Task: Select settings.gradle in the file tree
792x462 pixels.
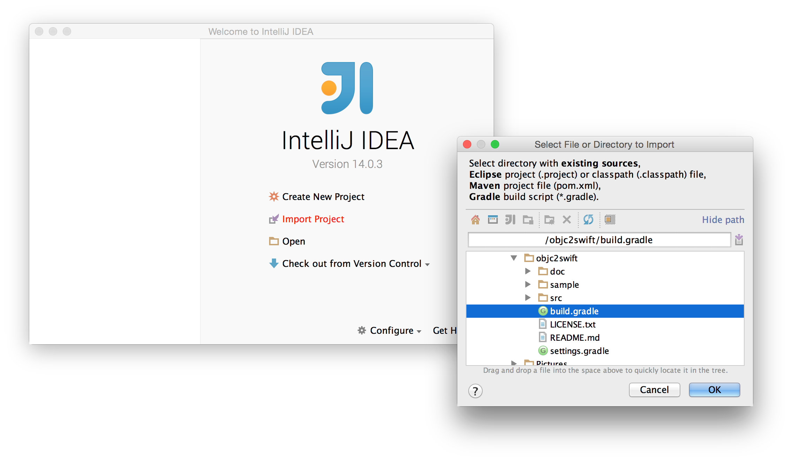Action: click(579, 351)
